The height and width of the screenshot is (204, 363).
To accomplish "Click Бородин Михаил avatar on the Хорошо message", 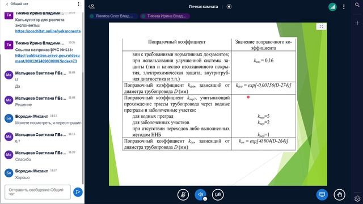I will click(9, 173).
